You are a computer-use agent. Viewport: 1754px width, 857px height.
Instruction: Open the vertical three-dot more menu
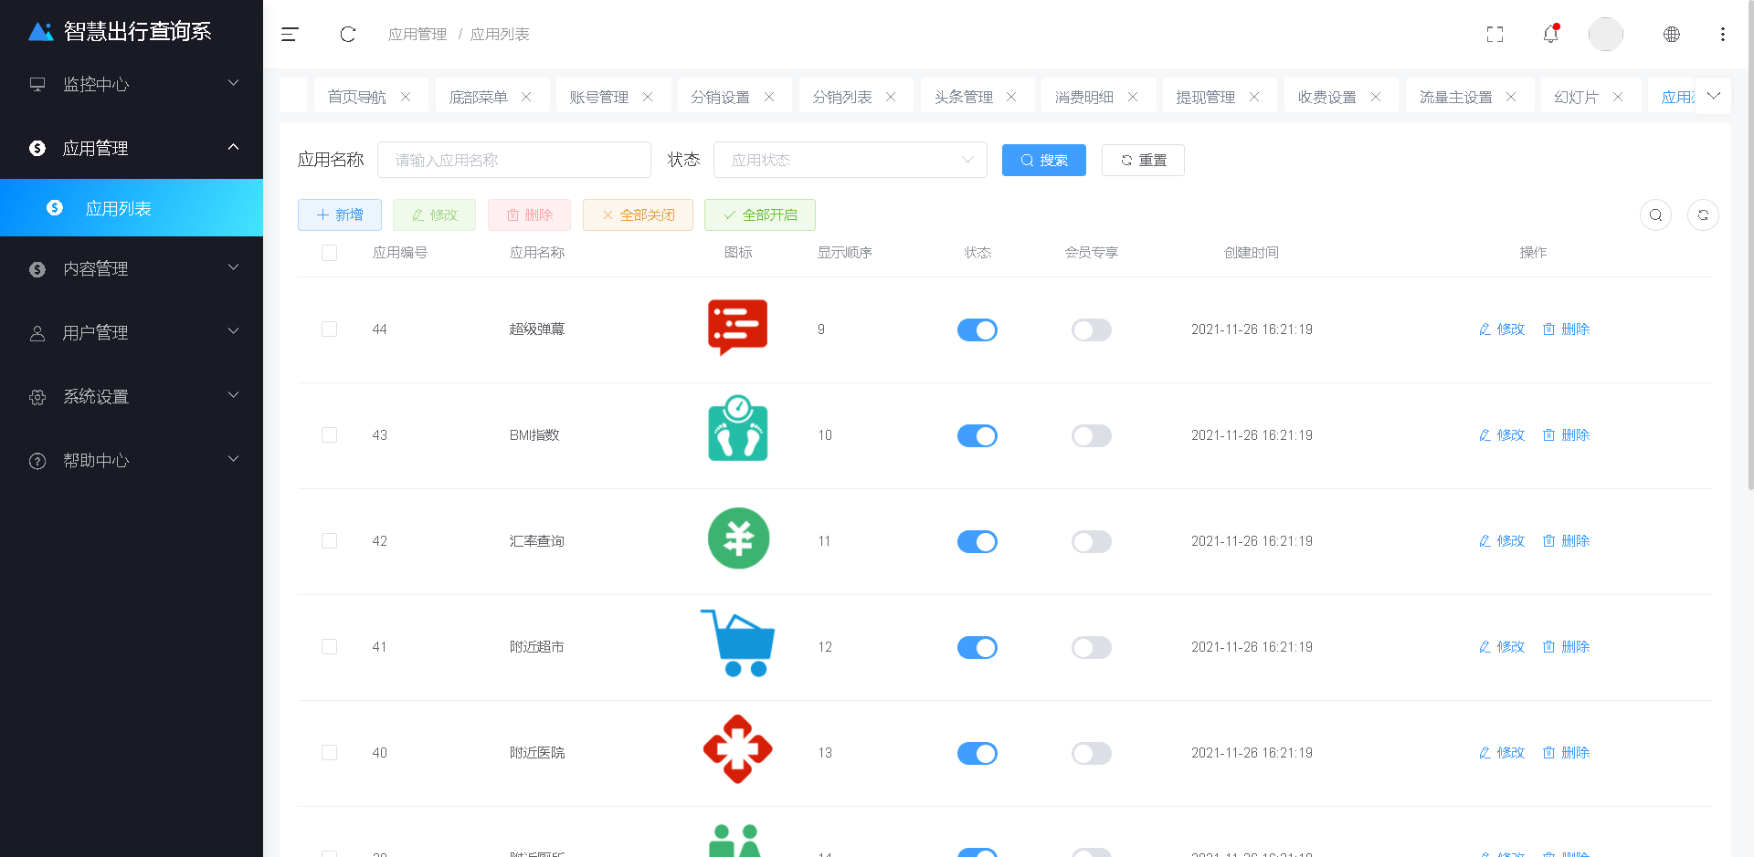(x=1722, y=35)
